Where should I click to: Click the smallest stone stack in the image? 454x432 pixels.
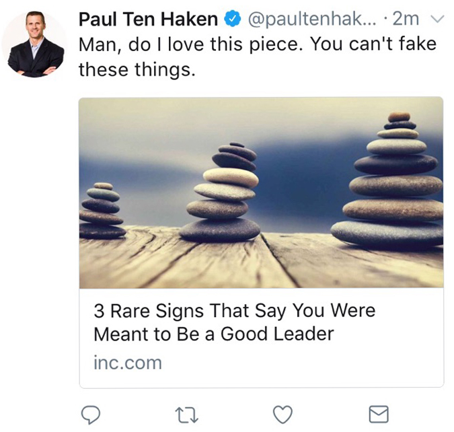point(102,211)
